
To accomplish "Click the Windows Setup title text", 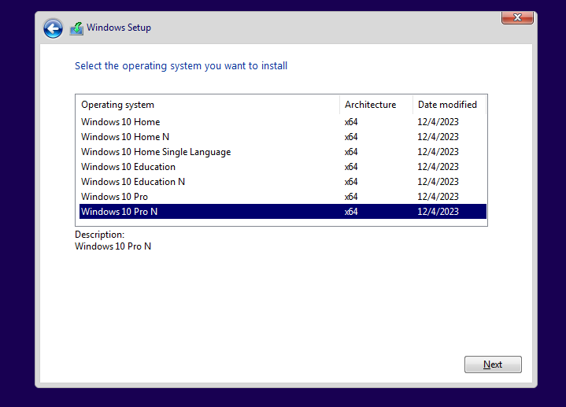I will click(118, 28).
